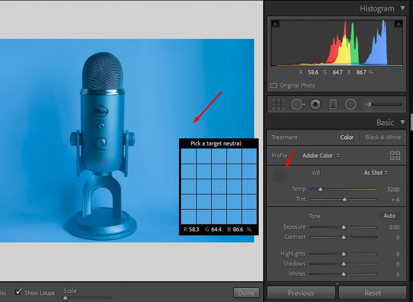Select the Radial Filter tool
Image resolution: width=413 pixels, height=302 pixels.
click(x=350, y=104)
